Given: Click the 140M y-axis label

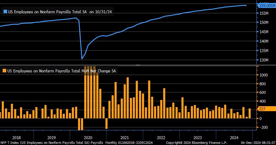Looking at the screenshot, I should (264, 41).
